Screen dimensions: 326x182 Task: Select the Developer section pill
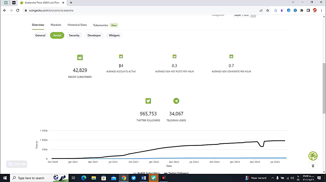(x=94, y=35)
